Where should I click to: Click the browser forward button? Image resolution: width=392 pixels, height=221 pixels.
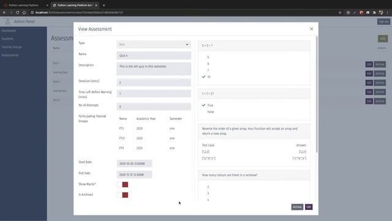(x=11, y=12)
